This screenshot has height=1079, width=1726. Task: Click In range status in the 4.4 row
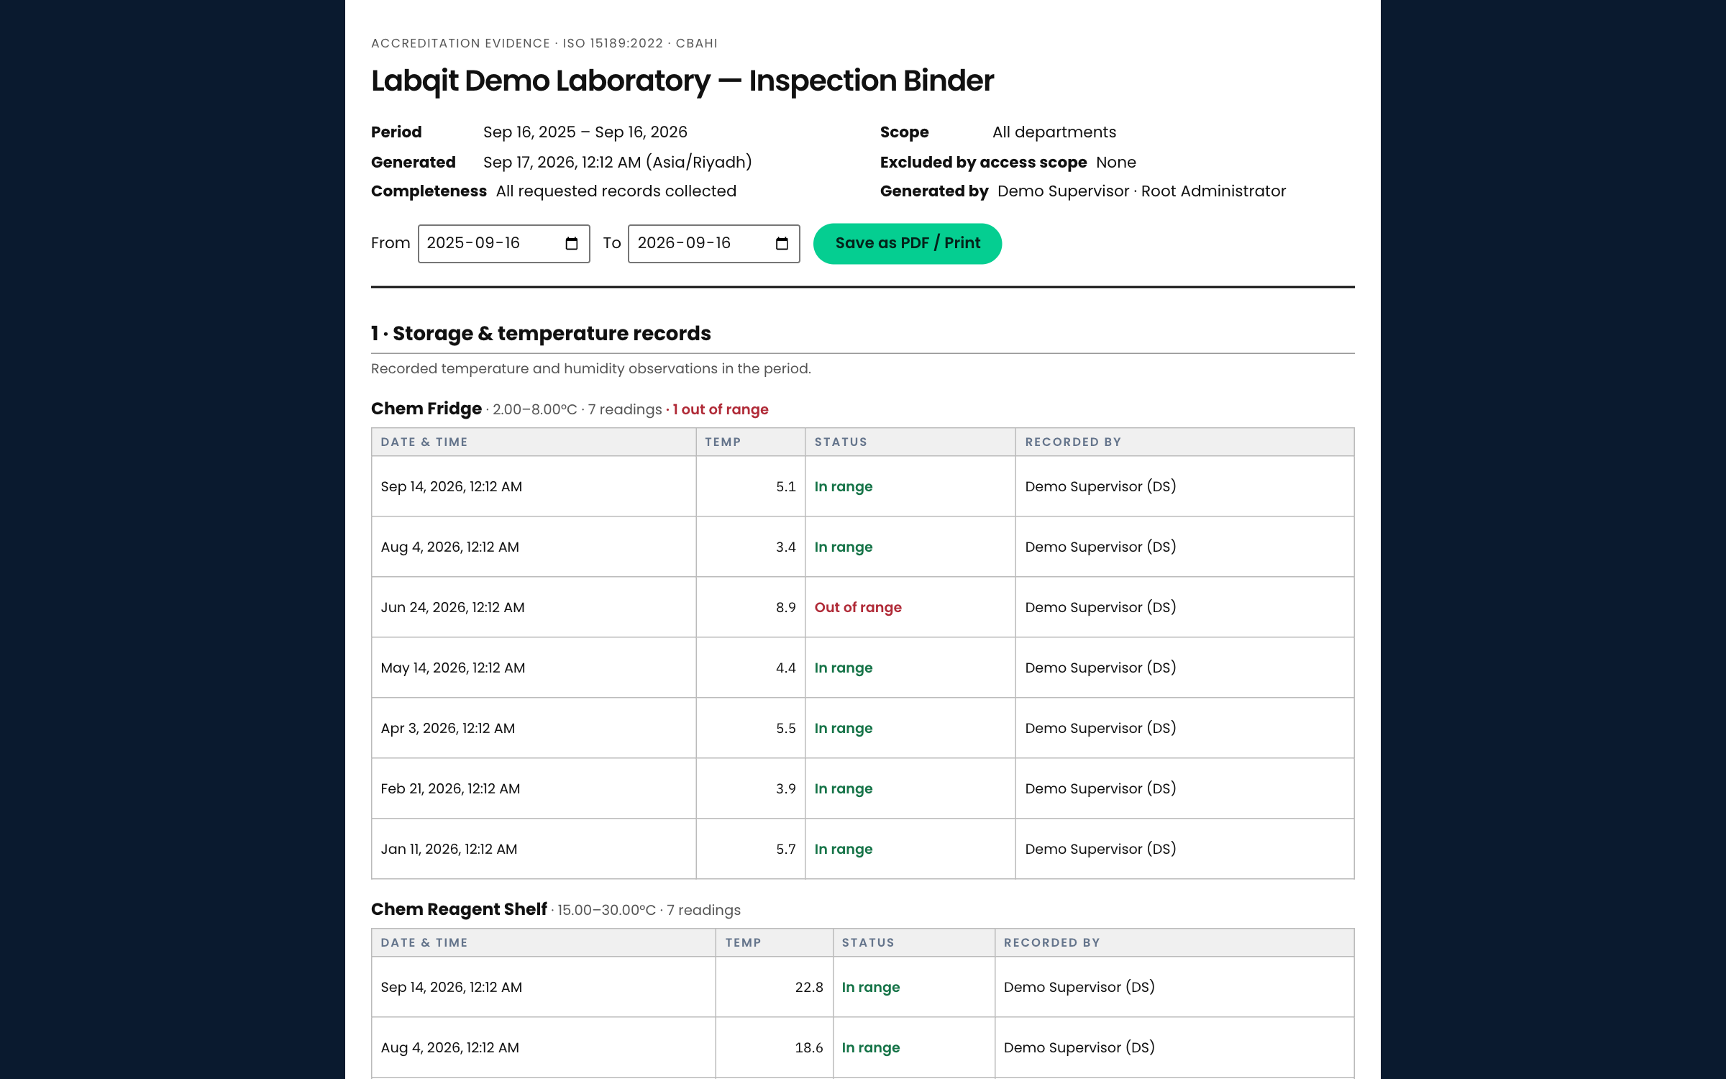844,668
